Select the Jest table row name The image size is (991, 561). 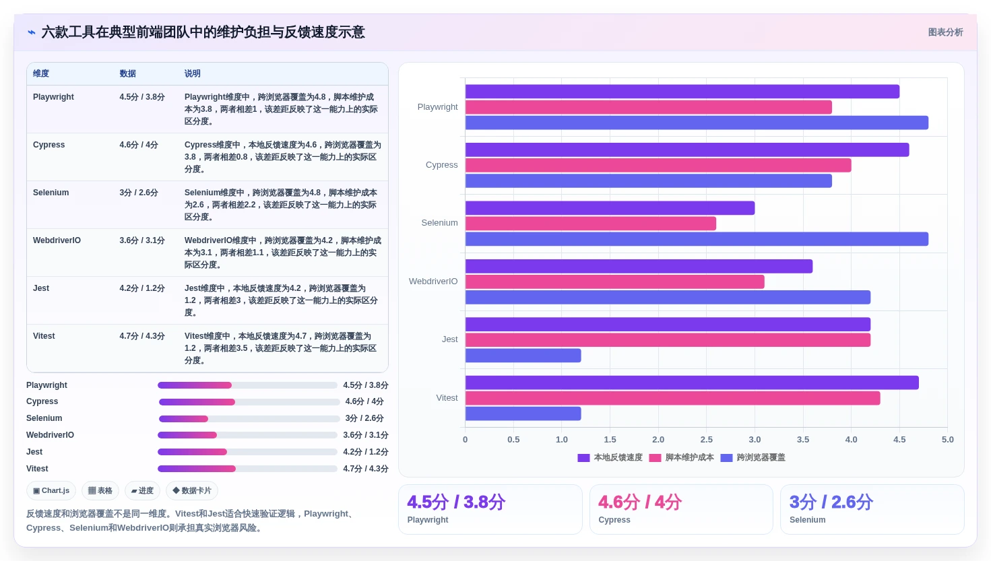41,288
